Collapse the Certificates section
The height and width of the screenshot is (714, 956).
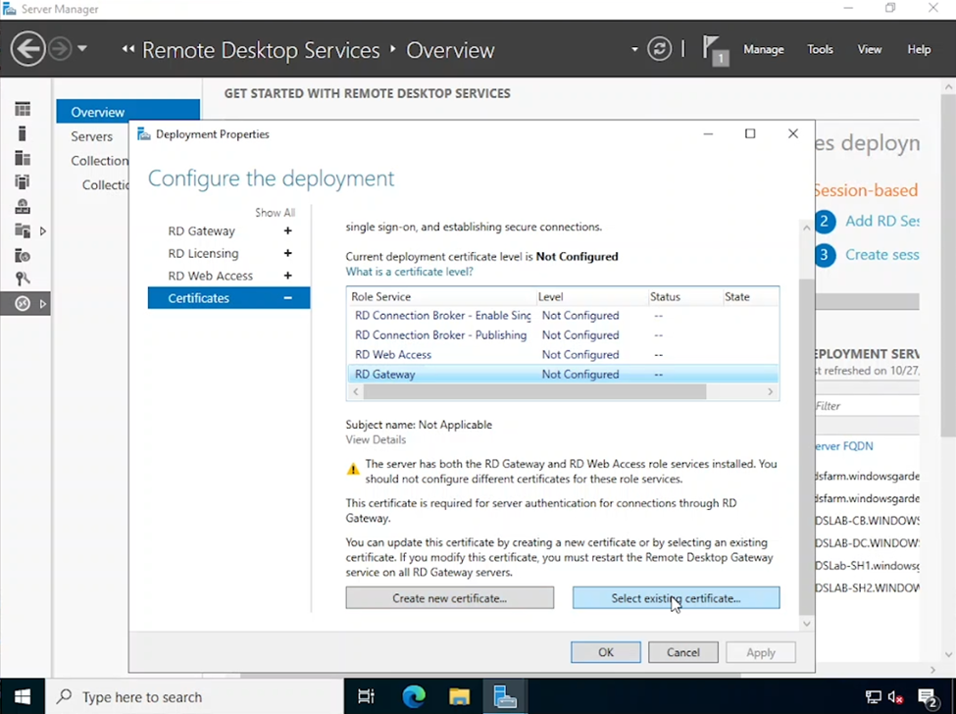coord(287,298)
